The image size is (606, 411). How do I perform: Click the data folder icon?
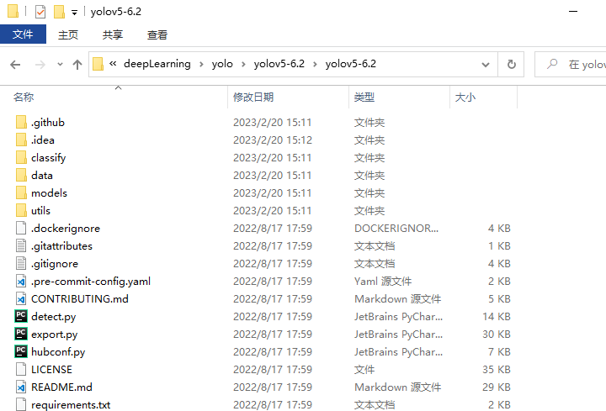tap(21, 175)
